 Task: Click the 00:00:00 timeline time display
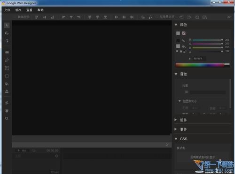click(52, 151)
